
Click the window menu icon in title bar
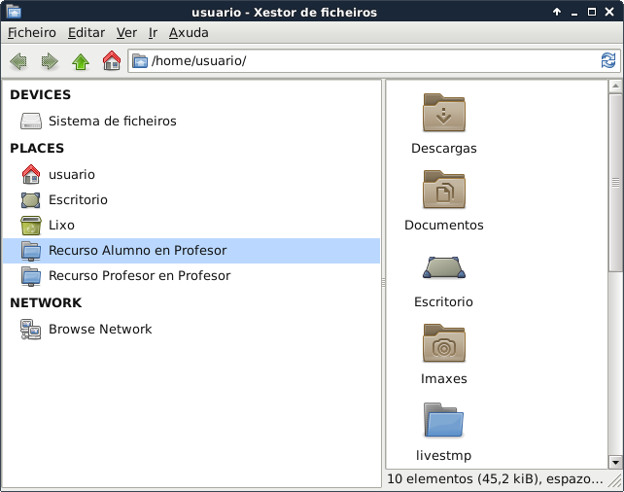[x=13, y=12]
